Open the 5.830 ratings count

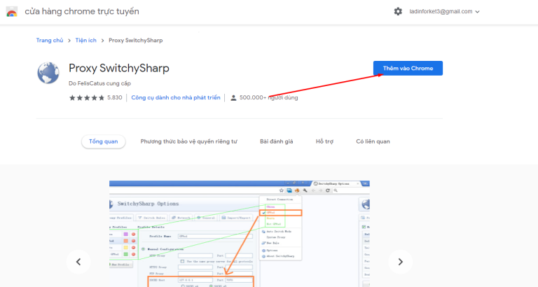click(x=115, y=98)
